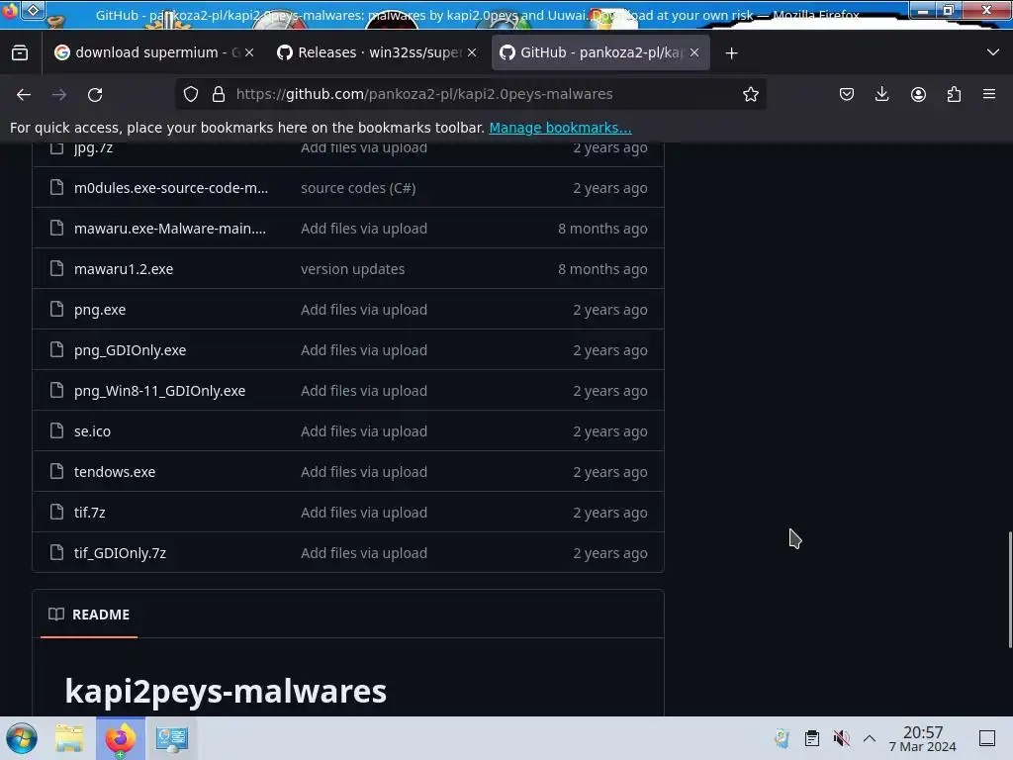The height and width of the screenshot is (760, 1013).
Task: Click the kapi2peys-malwares README heading
Action: coord(226,690)
